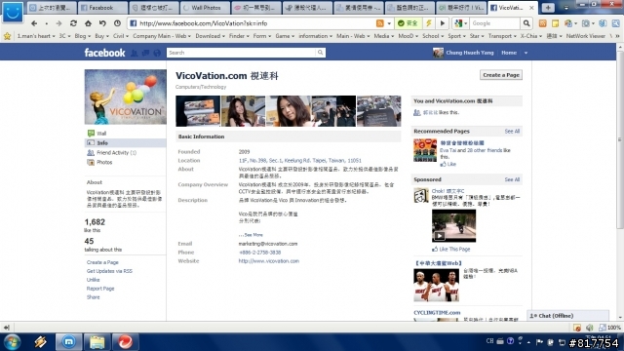Click the Maxthon smiley logo menu
This screenshot has height=351, width=624.
point(13,12)
